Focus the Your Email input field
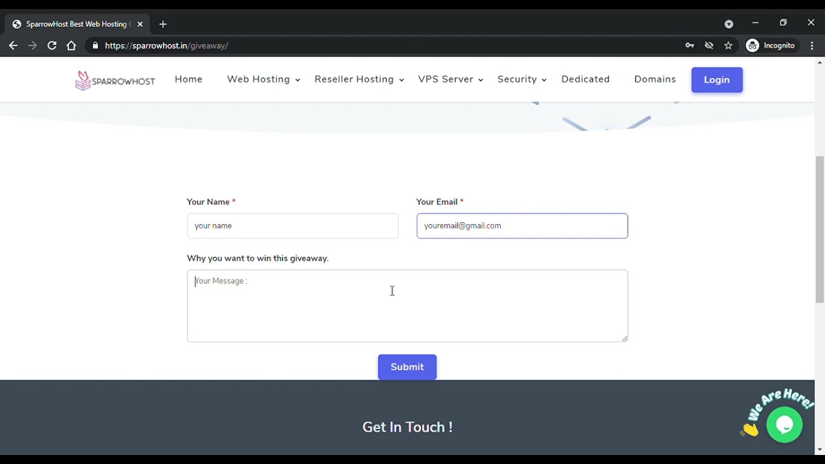The image size is (825, 464). [522, 226]
